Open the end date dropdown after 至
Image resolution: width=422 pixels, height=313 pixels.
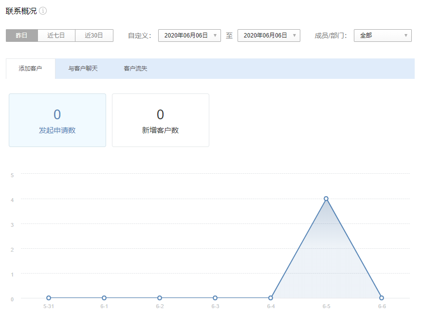[269, 36]
